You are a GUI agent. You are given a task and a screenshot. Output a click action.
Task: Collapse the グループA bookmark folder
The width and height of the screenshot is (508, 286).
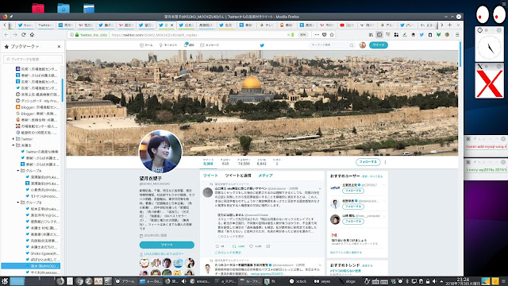pyautogui.click(x=18, y=171)
